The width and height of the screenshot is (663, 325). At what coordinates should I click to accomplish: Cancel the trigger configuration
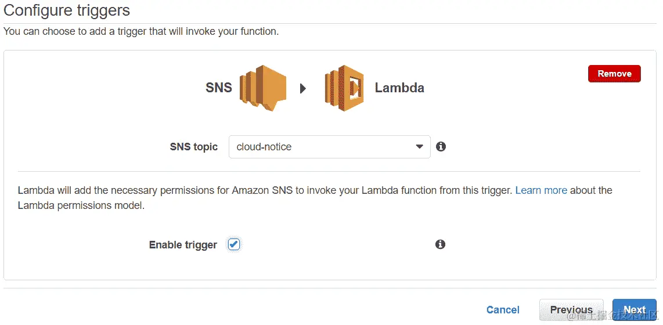tap(503, 310)
